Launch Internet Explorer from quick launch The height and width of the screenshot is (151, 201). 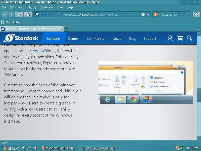tap(29, 148)
